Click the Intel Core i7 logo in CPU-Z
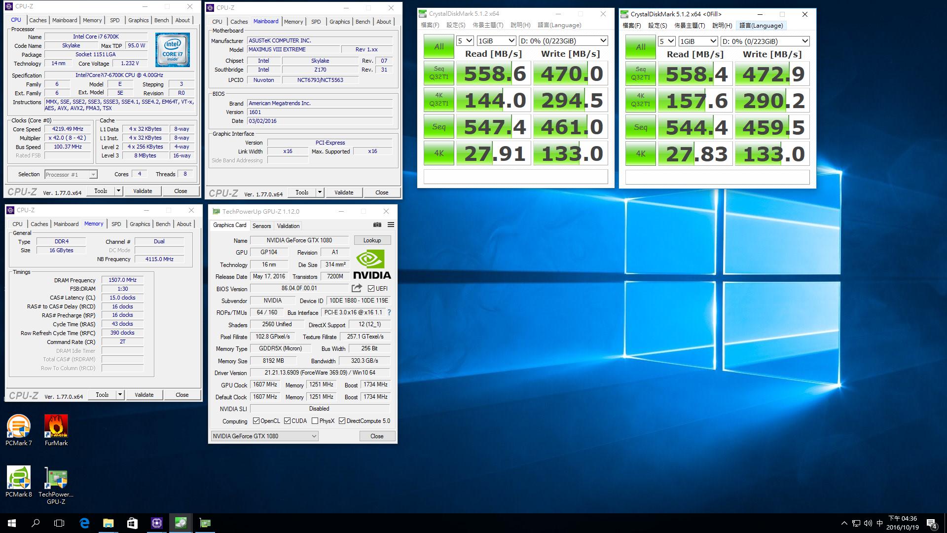 [x=173, y=50]
